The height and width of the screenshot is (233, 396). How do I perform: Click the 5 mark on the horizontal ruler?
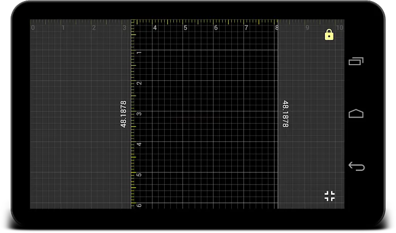[186, 27]
